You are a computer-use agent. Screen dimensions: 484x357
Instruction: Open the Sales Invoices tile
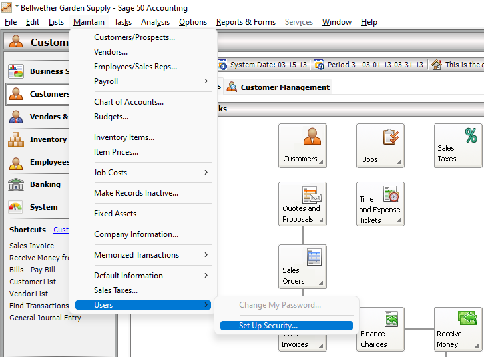coord(302,342)
